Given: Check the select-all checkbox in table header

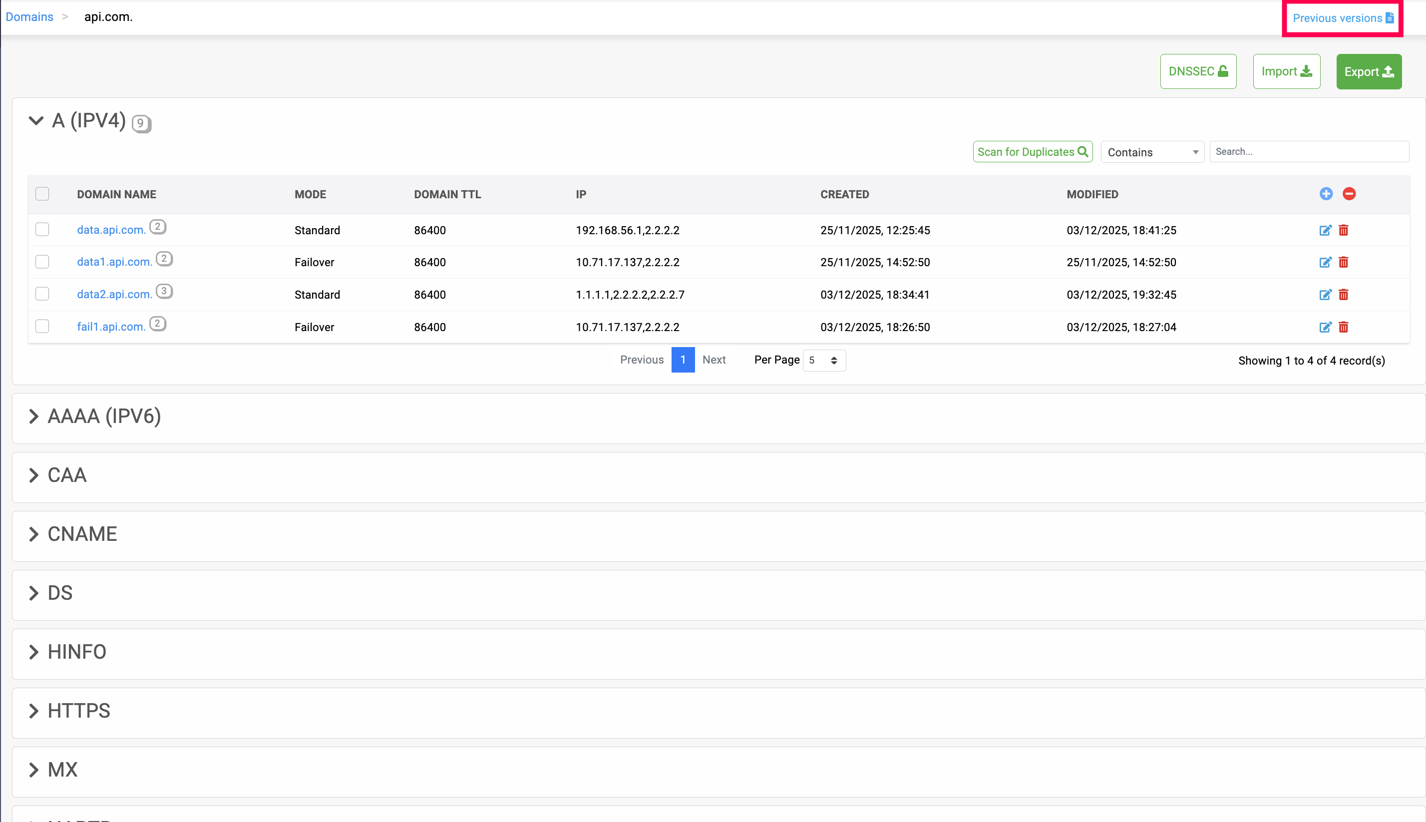Looking at the screenshot, I should coord(42,194).
